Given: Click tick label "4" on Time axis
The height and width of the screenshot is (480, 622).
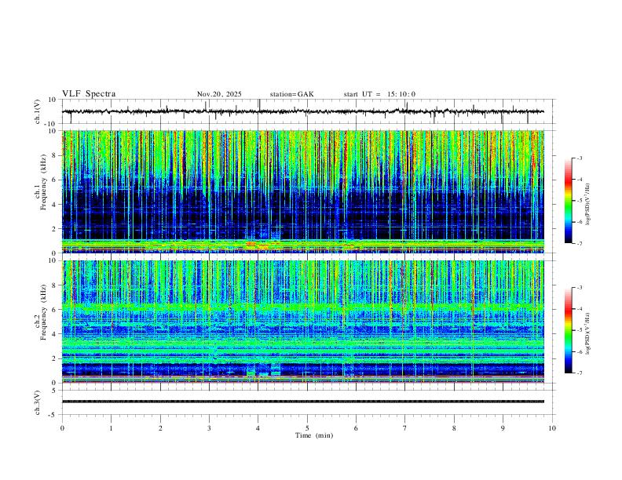Looking at the screenshot, I should (258, 428).
